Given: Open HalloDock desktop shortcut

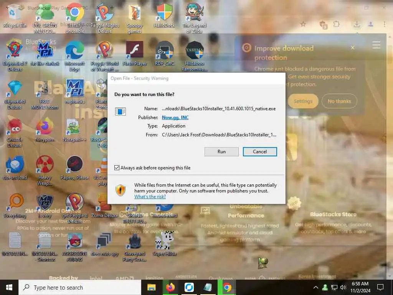Looking at the screenshot, I should coord(164,16).
